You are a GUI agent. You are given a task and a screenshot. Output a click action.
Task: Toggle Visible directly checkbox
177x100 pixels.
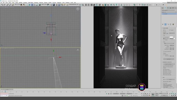pos(164,69)
